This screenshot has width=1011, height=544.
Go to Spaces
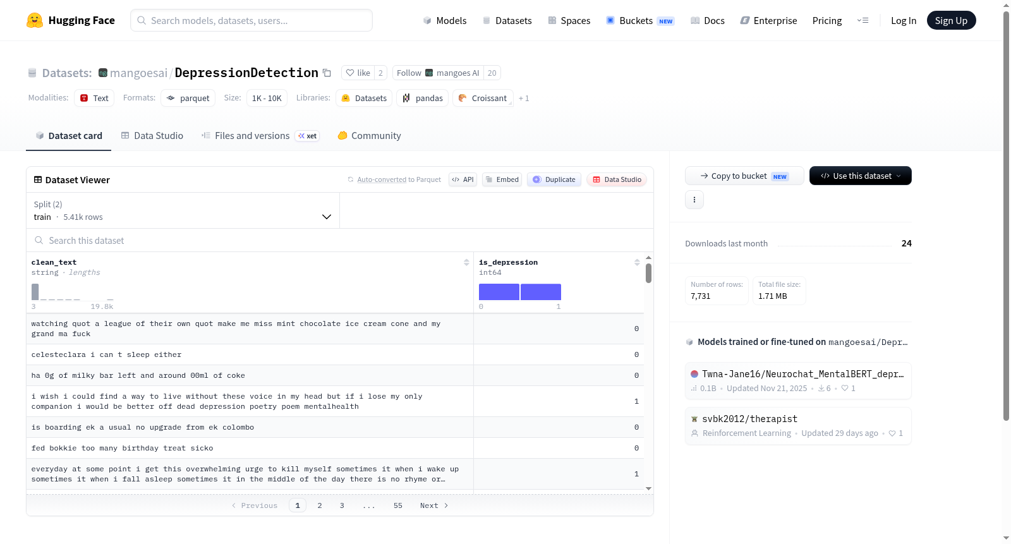coord(569,20)
